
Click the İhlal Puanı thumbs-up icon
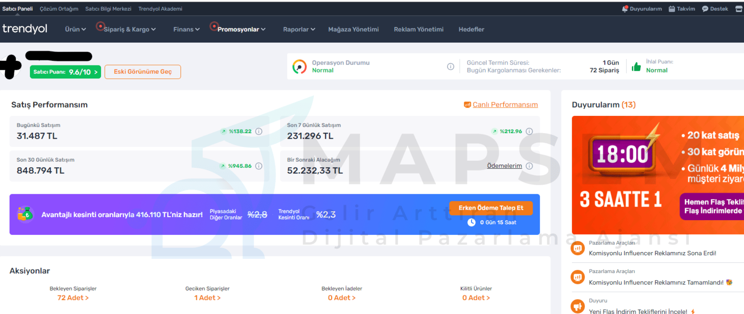[x=636, y=67]
